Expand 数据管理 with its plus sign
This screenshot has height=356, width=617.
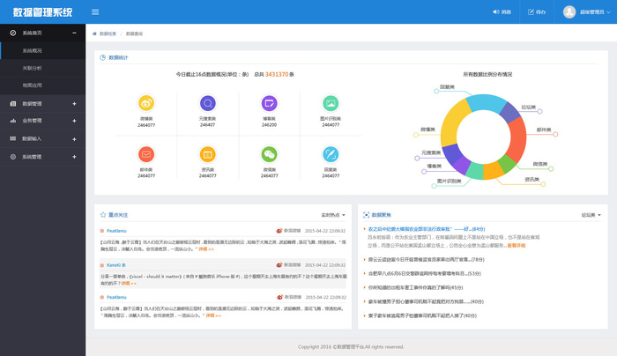[74, 104]
